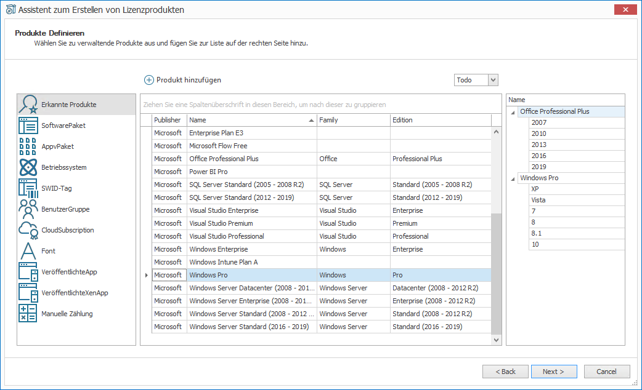Click the Name header in the right panel
The width and height of the screenshot is (642, 390).
click(x=566, y=100)
